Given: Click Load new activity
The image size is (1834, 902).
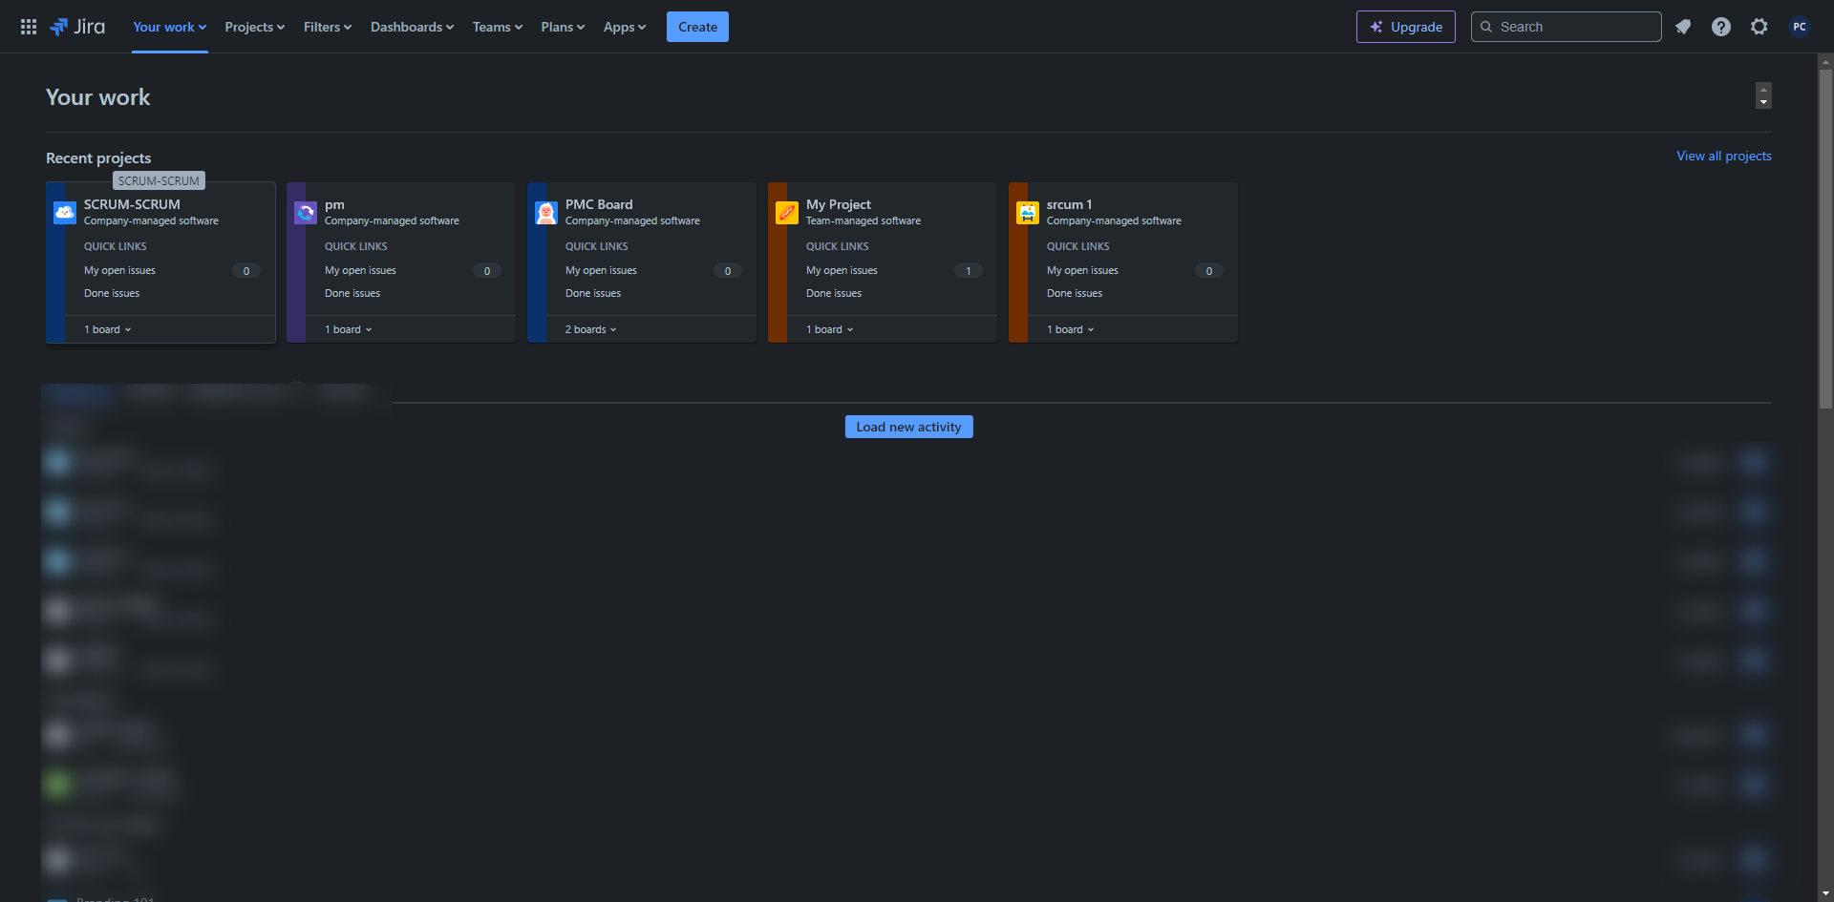Looking at the screenshot, I should click(x=909, y=427).
